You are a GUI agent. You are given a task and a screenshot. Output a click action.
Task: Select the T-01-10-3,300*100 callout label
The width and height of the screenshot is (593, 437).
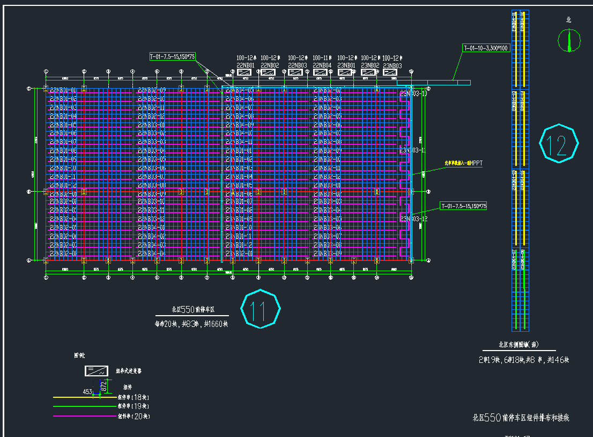click(486, 48)
